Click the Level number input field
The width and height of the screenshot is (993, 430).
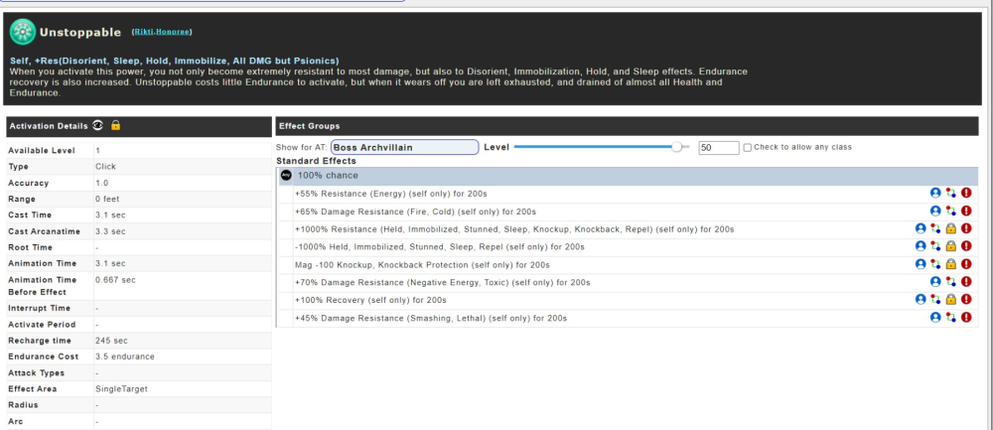click(718, 147)
